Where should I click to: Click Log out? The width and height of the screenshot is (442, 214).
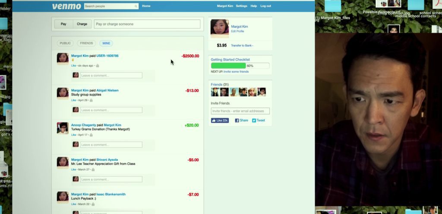265,6
